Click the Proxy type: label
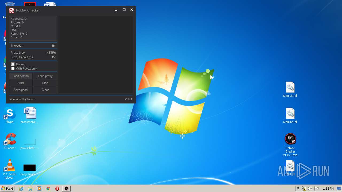This screenshot has width=342, height=192. pyautogui.click(x=18, y=53)
